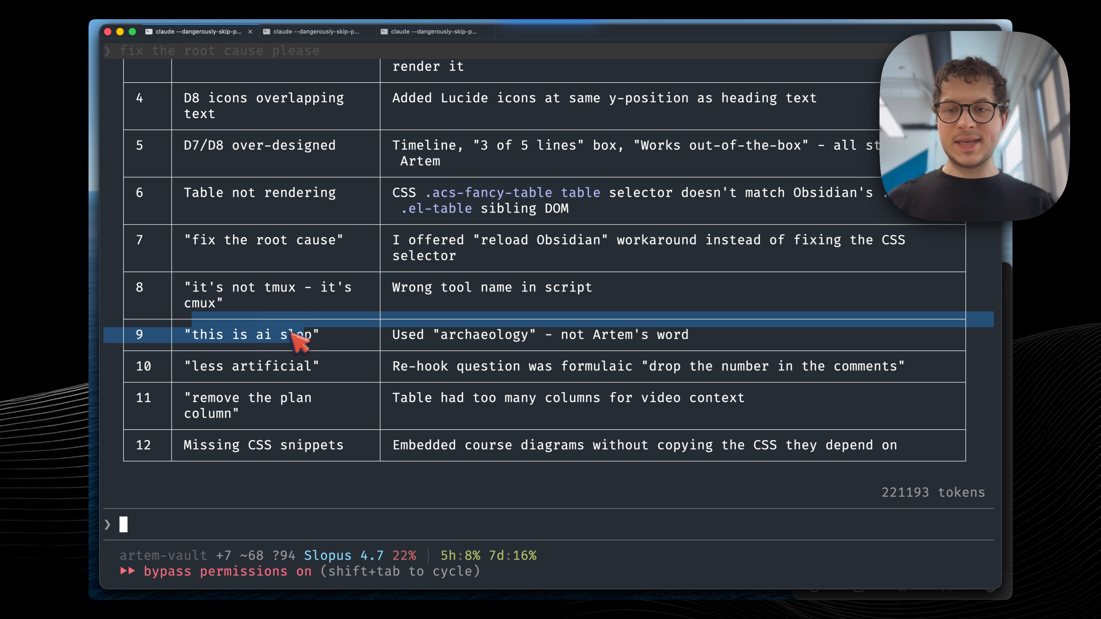Click the '.acs-fancy-table table' selector text
1101x619 pixels.
(512, 193)
